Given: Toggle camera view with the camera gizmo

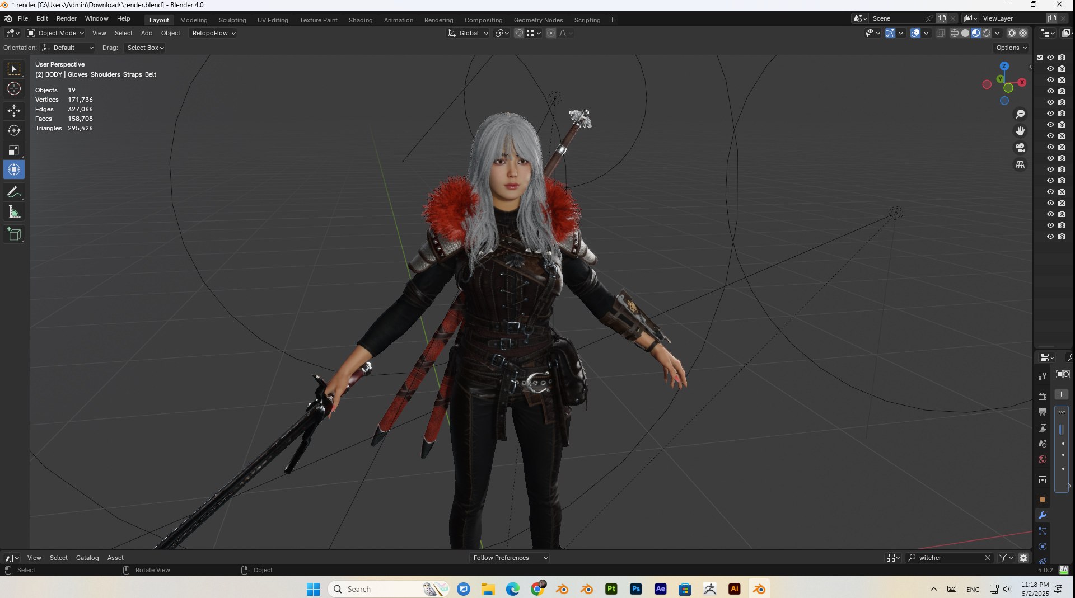Looking at the screenshot, I should 1020,148.
